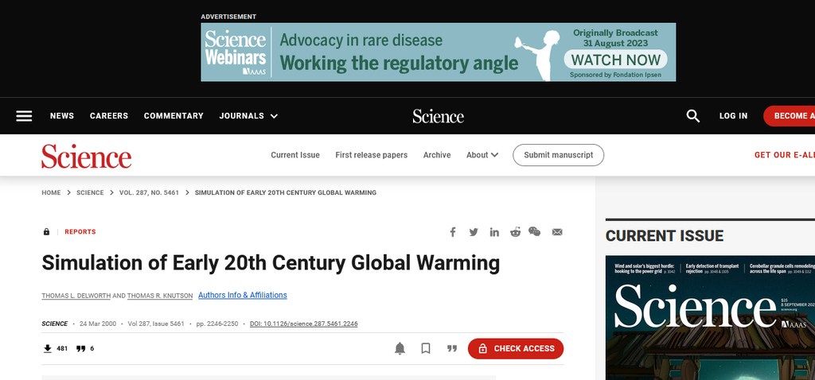Click the search magnifier icon
This screenshot has width=815, height=380.
[x=693, y=116]
